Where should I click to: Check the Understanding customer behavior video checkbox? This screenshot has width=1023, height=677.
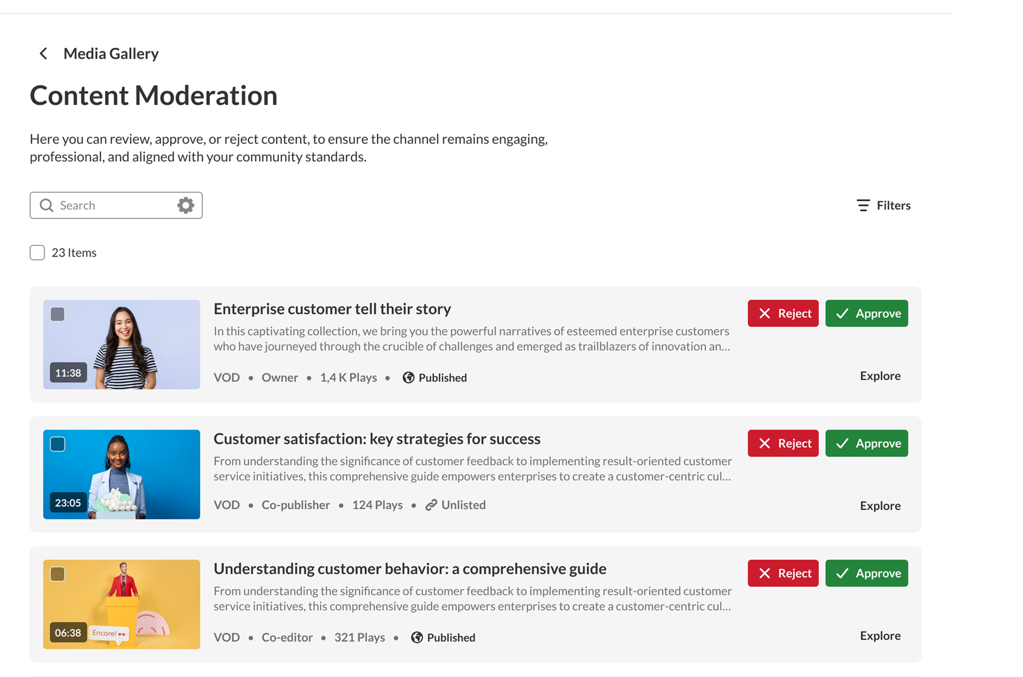(58, 574)
